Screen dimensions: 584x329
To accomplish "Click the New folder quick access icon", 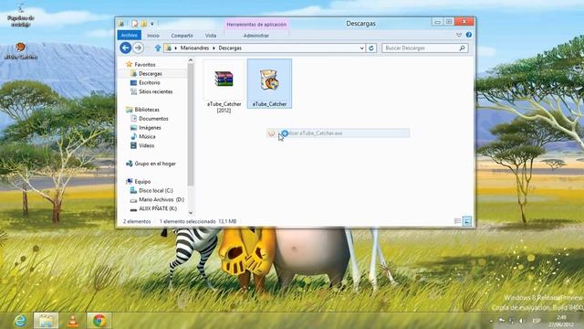I will pos(144,24).
